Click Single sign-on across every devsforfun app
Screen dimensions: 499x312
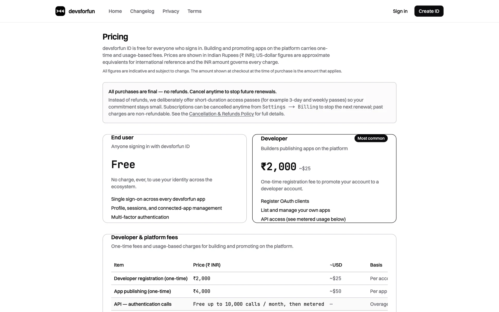pyautogui.click(x=158, y=199)
